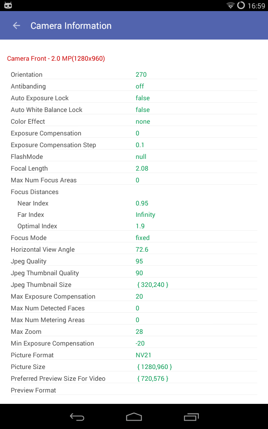Tap the Max Zoom value 28
The width and height of the screenshot is (268, 429).
139,331
